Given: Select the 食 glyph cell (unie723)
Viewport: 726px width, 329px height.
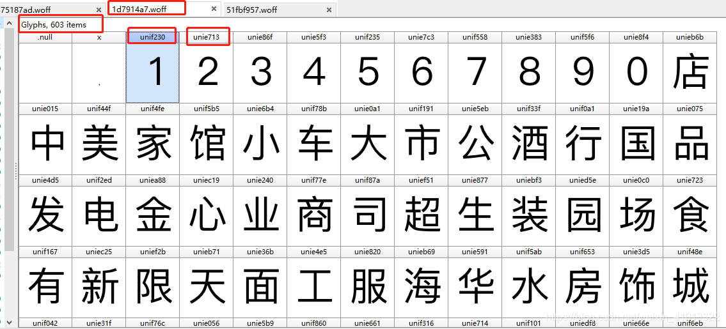Looking at the screenshot, I should 690,211.
